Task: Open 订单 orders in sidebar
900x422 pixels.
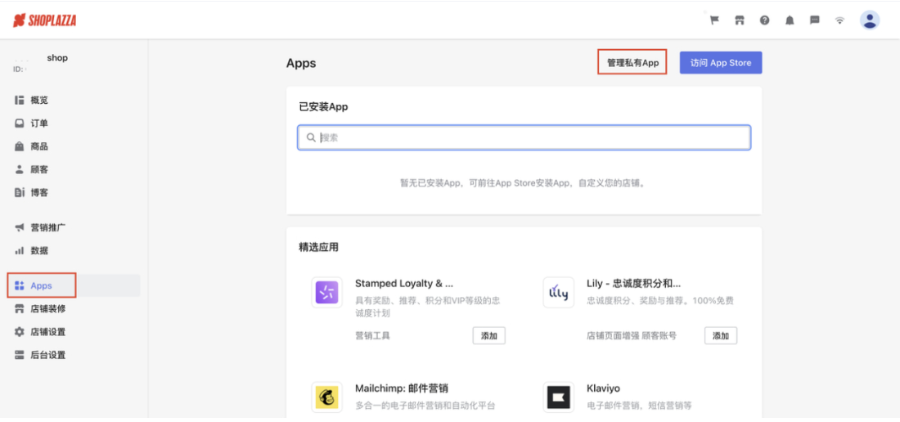Action: [39, 123]
